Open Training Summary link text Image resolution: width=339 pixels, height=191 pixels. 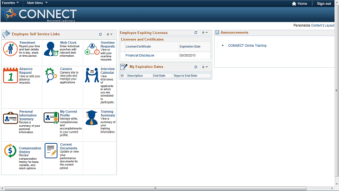pos(108,114)
